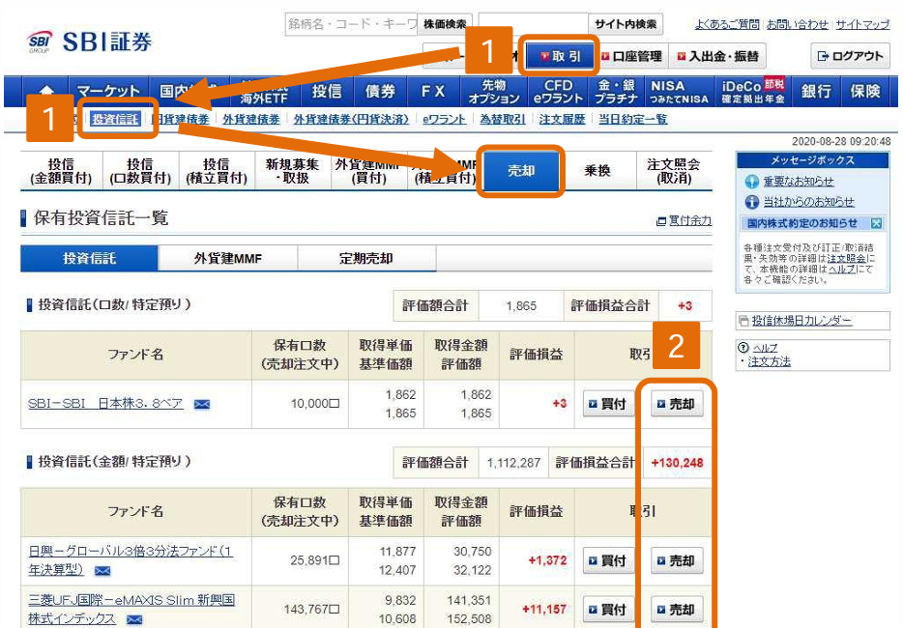Open the 債券 menu in the navigation bar
Viewport: 903px width, 628px height.
(380, 91)
